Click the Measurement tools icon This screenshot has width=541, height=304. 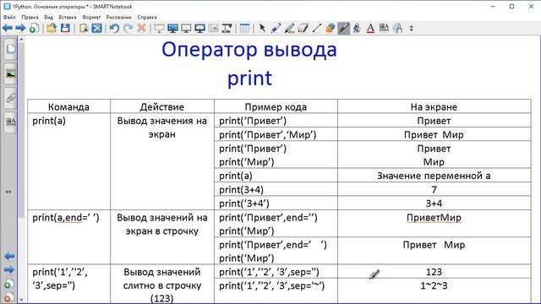tap(398, 28)
